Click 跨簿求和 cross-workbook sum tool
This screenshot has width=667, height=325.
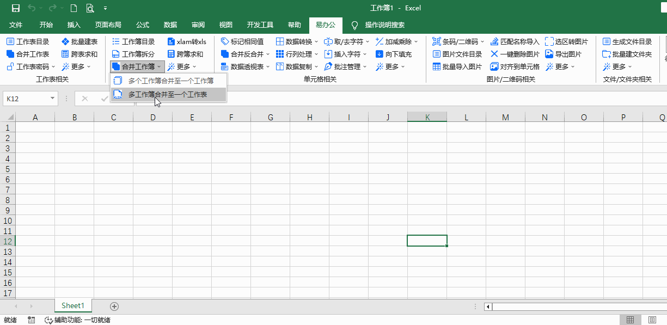pos(185,54)
